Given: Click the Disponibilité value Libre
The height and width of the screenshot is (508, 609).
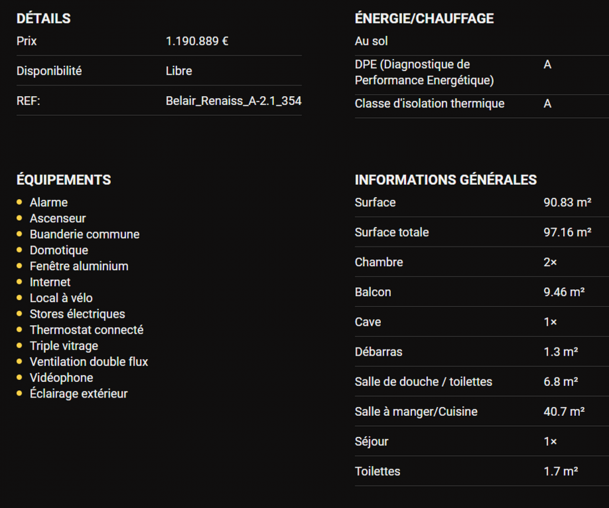Looking at the screenshot, I should [179, 71].
